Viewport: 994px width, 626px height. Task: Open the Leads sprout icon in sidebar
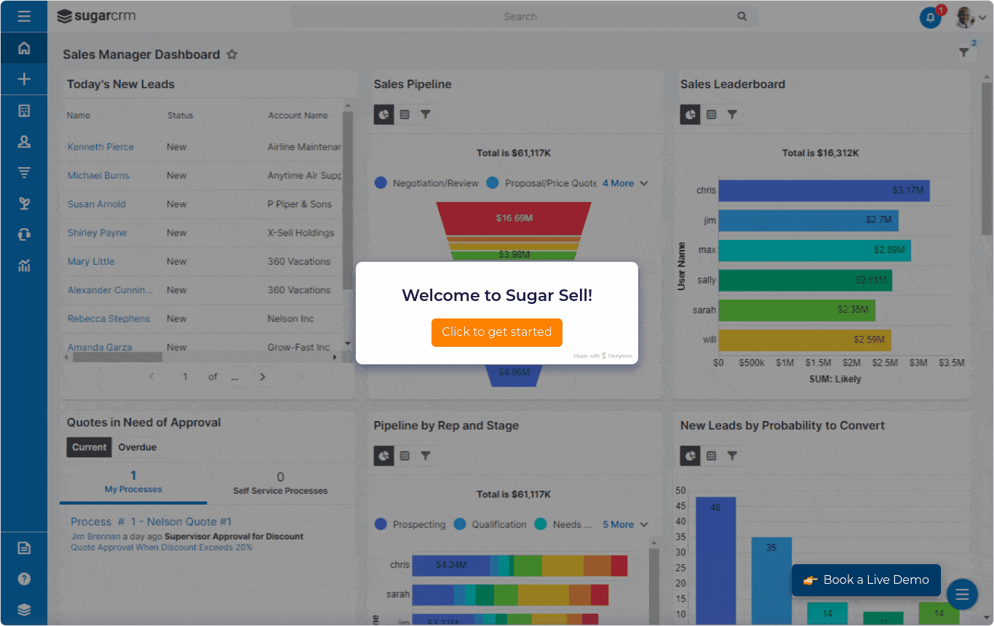(x=24, y=204)
